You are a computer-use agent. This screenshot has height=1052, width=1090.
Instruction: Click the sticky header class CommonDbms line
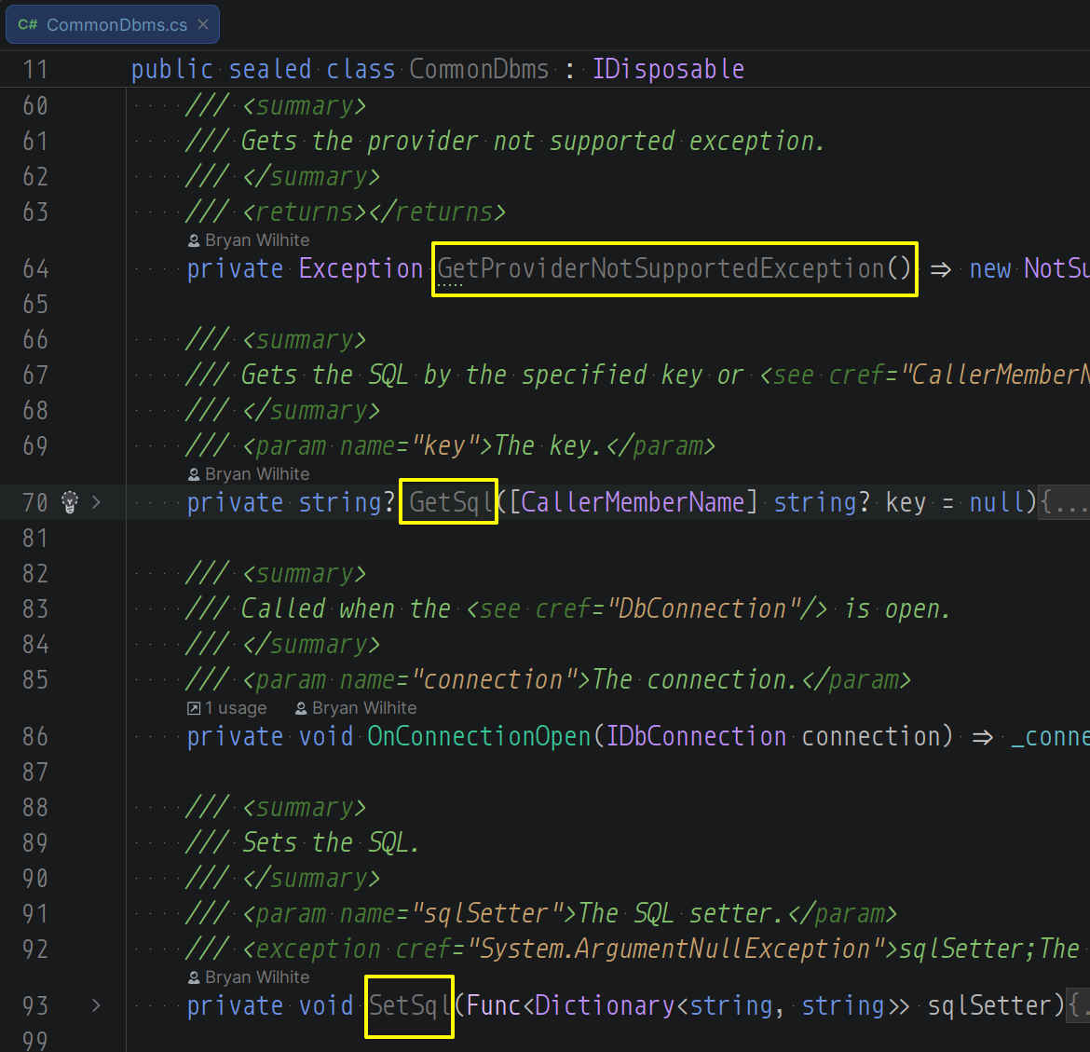[x=545, y=69]
